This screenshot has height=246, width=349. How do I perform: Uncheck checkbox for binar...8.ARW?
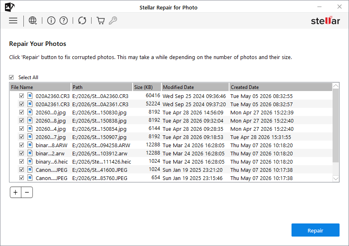(x=21, y=145)
